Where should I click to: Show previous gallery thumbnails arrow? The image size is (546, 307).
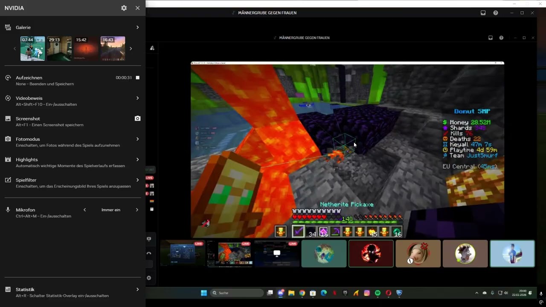(15, 49)
